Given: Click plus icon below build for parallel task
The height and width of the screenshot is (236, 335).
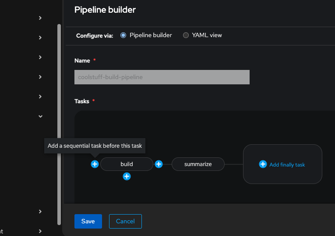Looking at the screenshot, I should coord(127,176).
